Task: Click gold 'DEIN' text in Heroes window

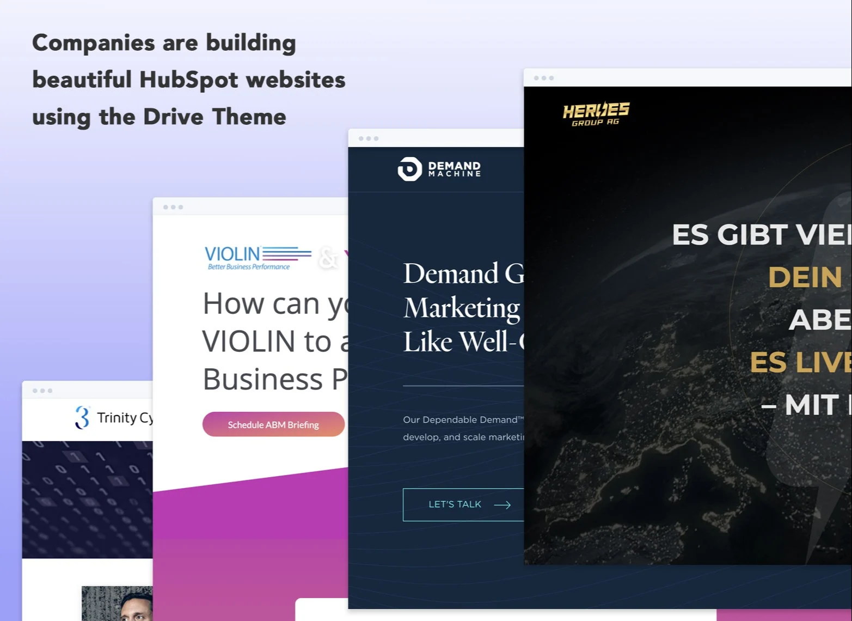Action: (805, 277)
